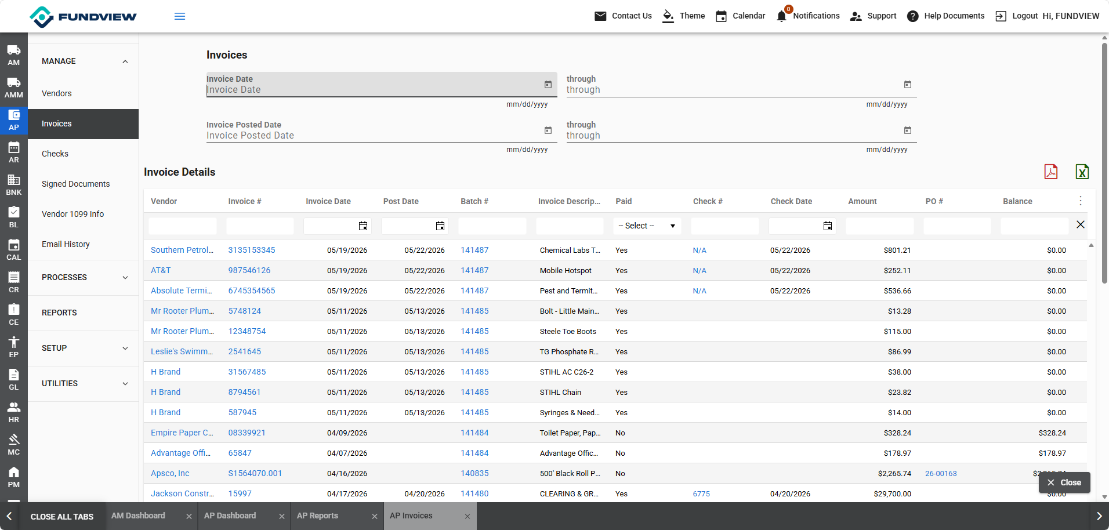Open the GL module icon

[13, 380]
